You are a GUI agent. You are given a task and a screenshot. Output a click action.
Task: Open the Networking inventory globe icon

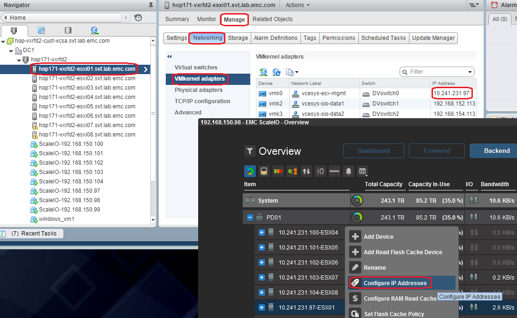(94, 30)
